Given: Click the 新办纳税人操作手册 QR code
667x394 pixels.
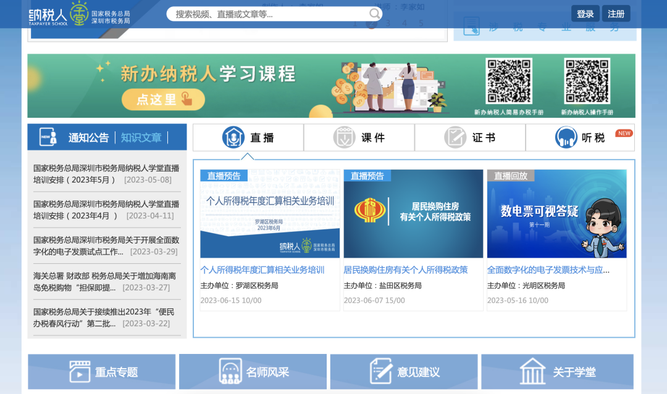Looking at the screenshot, I should click(x=587, y=81).
